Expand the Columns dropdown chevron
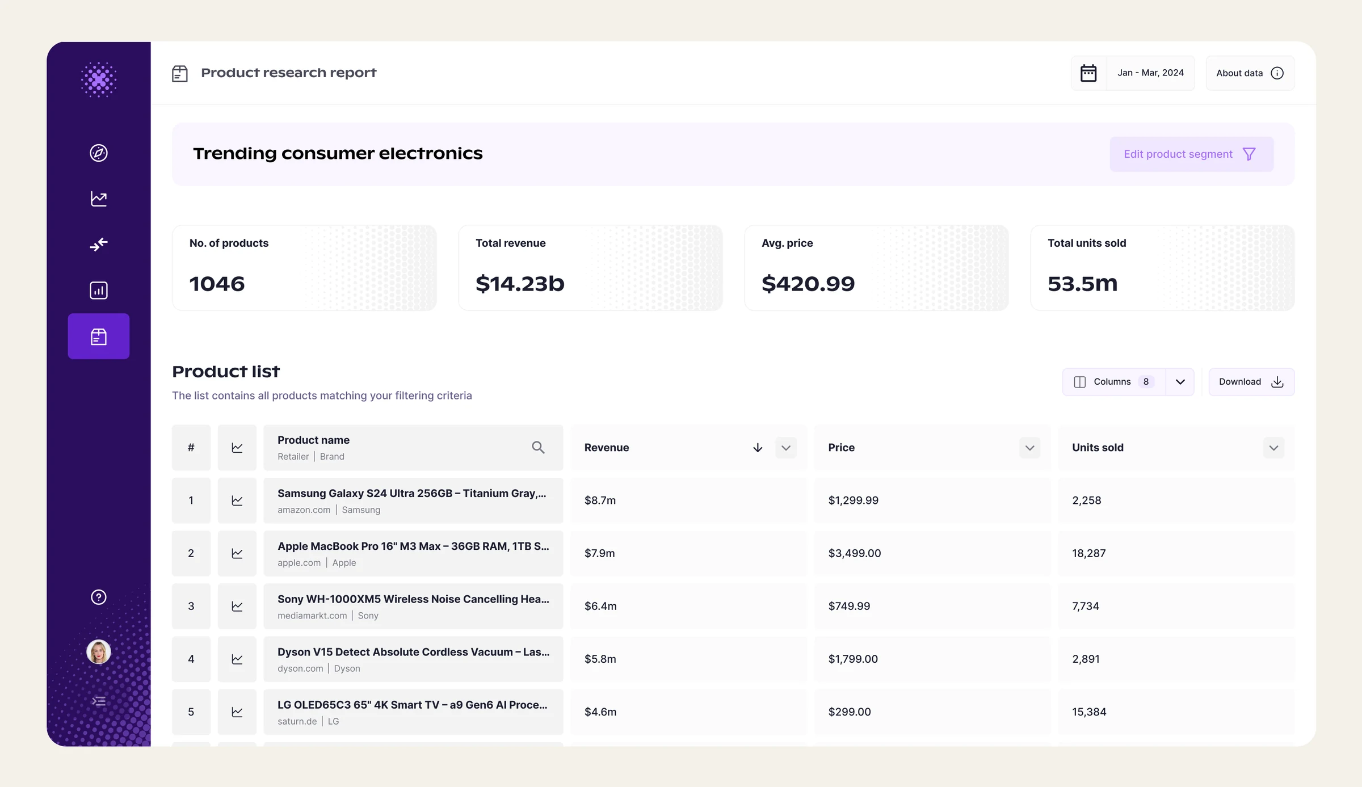This screenshot has width=1362, height=787. pos(1180,382)
